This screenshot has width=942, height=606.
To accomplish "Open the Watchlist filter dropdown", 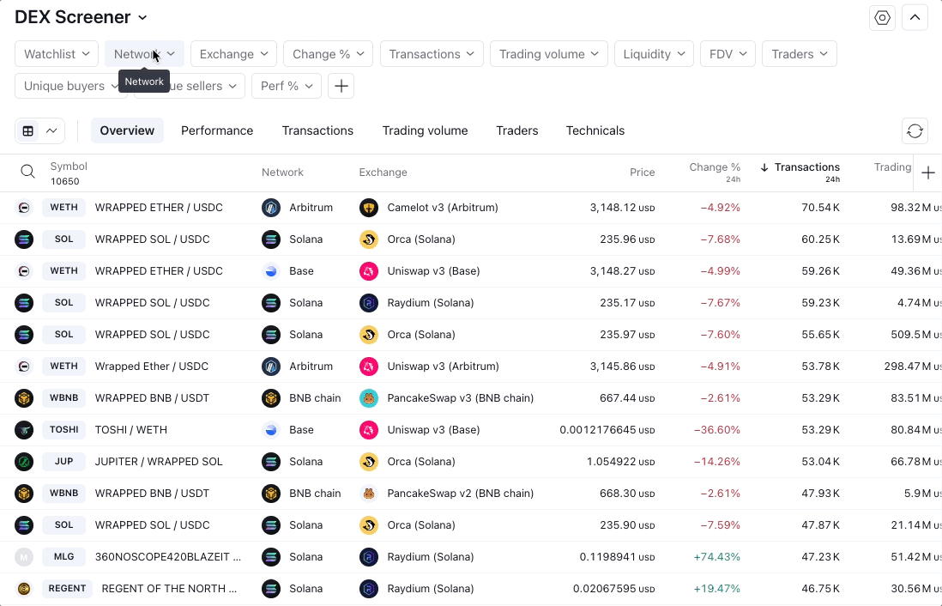I will coord(57,54).
